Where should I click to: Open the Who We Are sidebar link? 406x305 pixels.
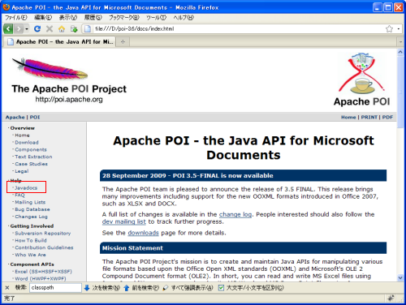[30, 255]
